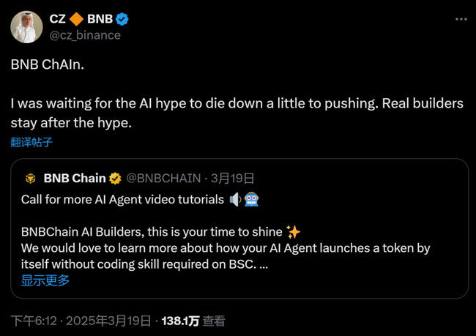The height and width of the screenshot is (336, 476).
Task: Open the BNB Chain display name in quote
Action: click(75, 178)
